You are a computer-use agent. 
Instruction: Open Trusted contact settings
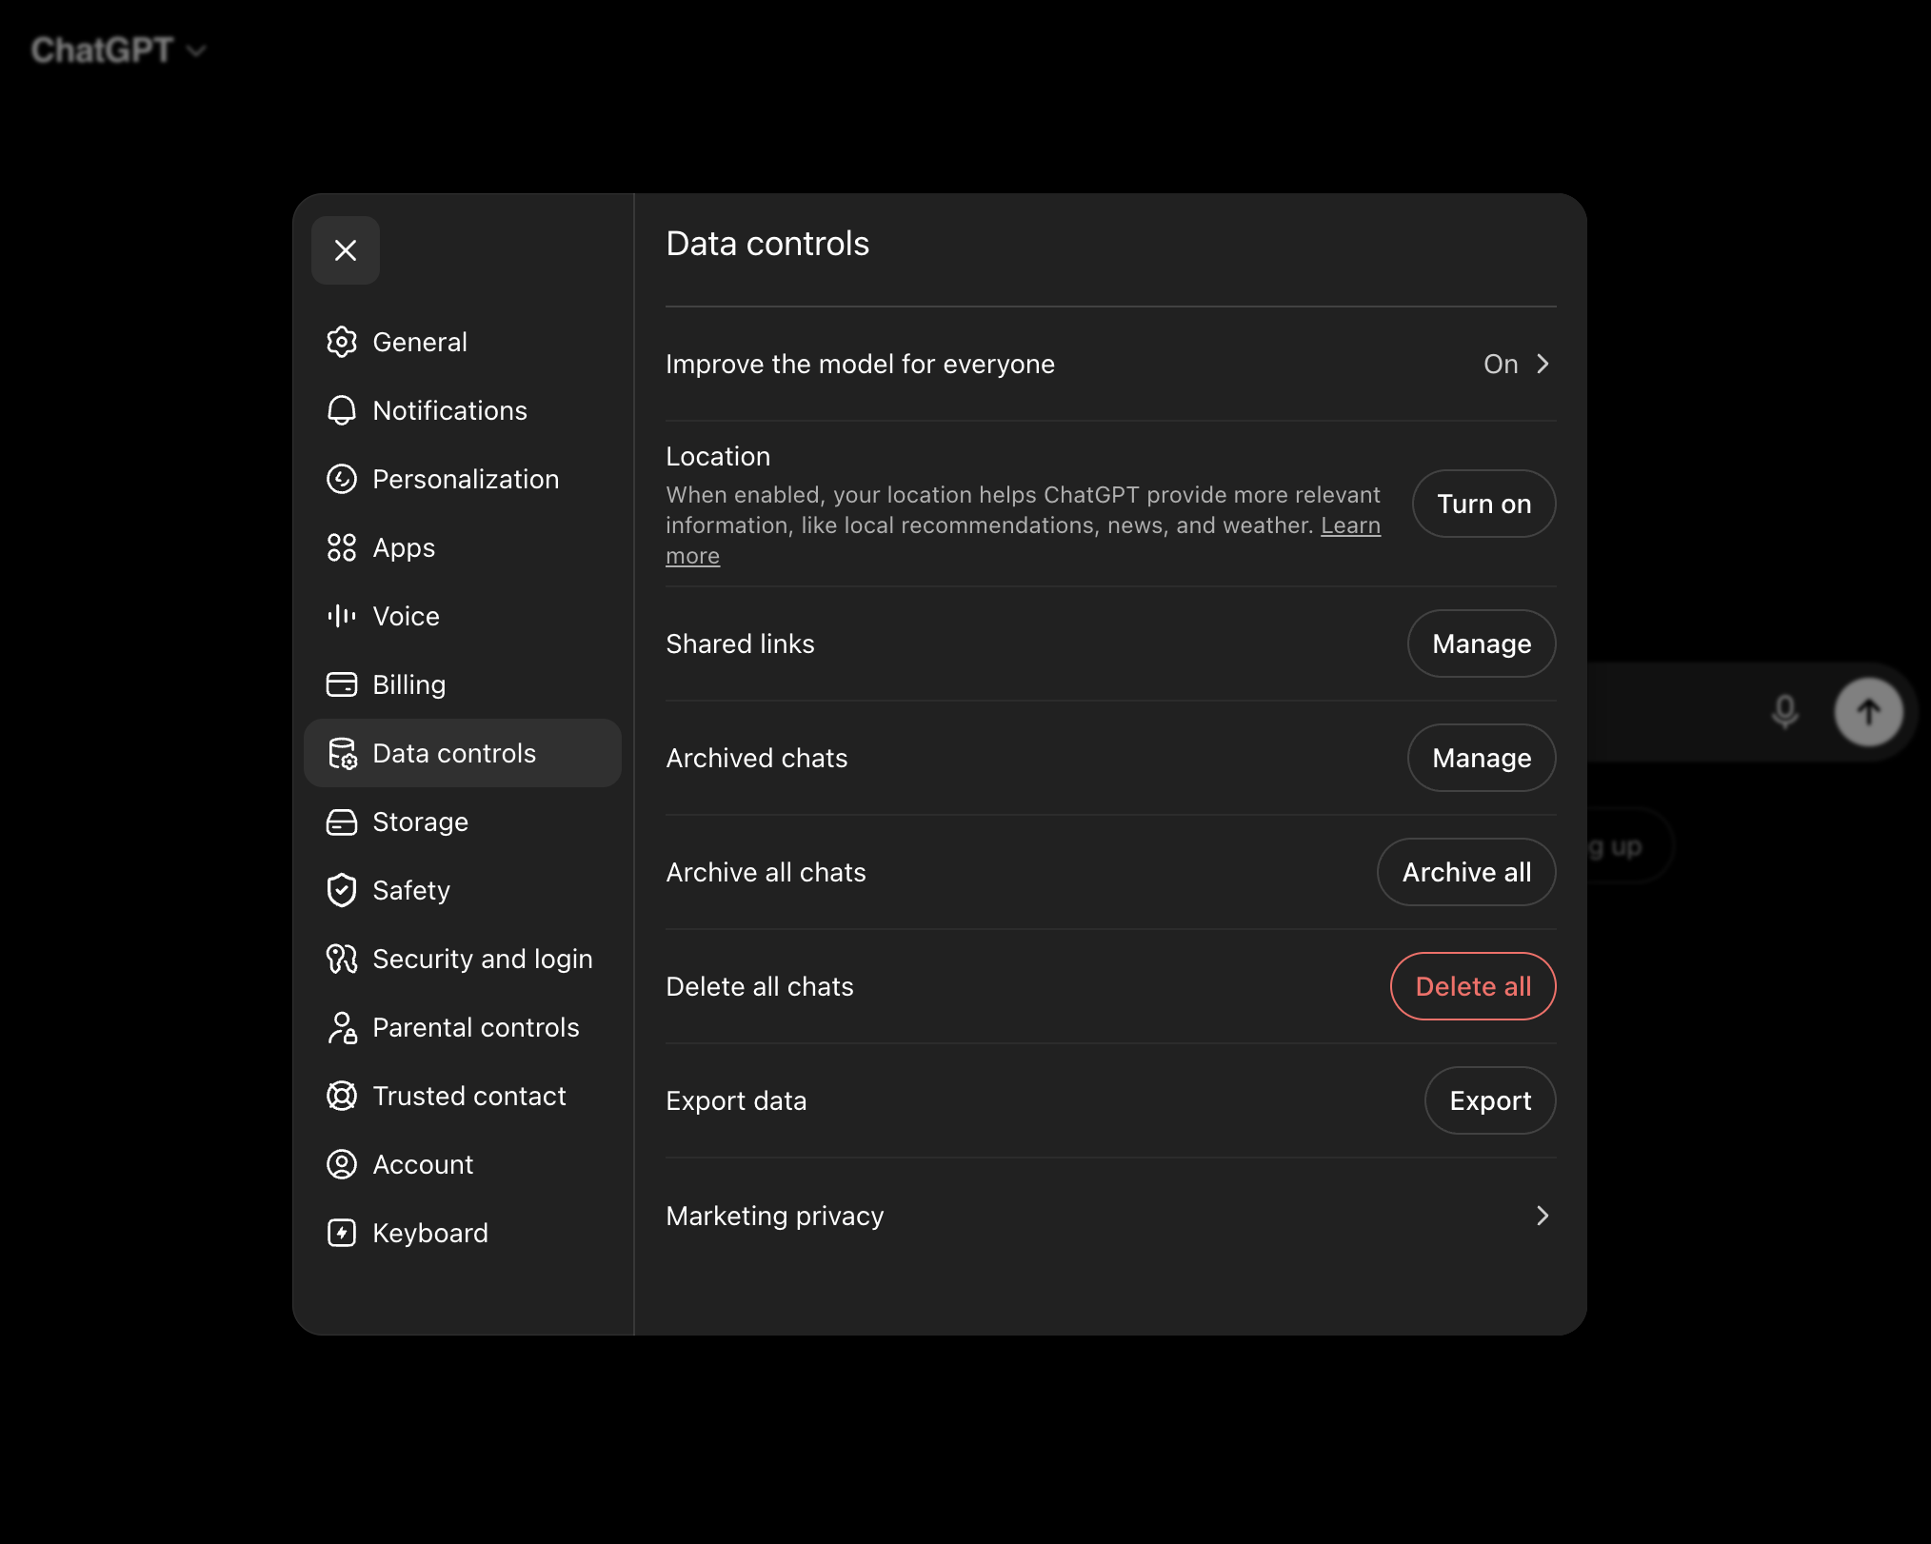[463, 1096]
